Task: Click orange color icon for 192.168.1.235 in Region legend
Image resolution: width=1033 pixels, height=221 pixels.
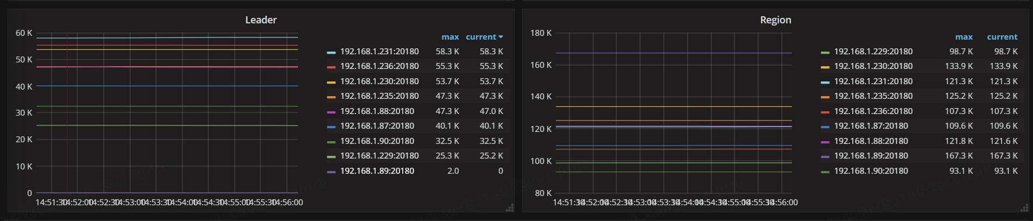Action: point(825,97)
